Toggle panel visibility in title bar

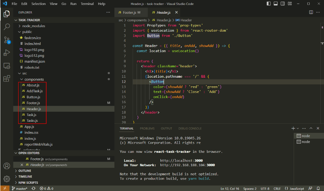click(276, 4)
